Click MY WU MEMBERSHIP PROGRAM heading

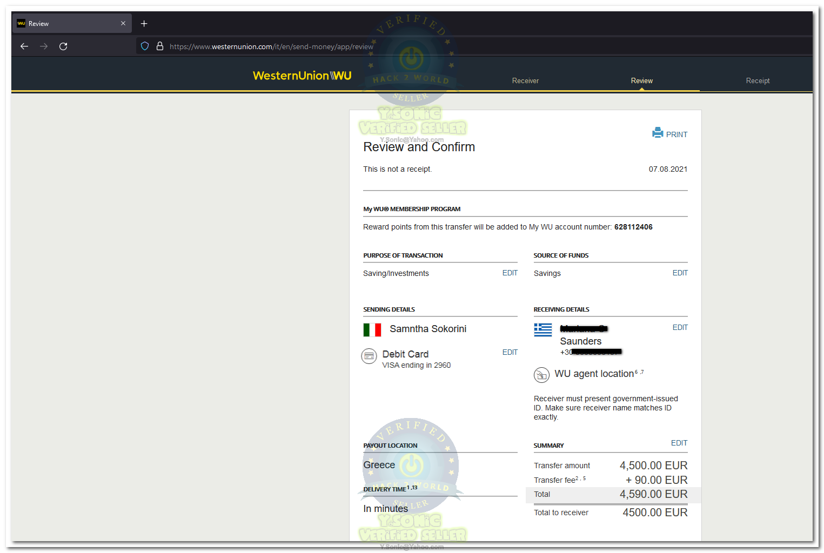point(412,210)
